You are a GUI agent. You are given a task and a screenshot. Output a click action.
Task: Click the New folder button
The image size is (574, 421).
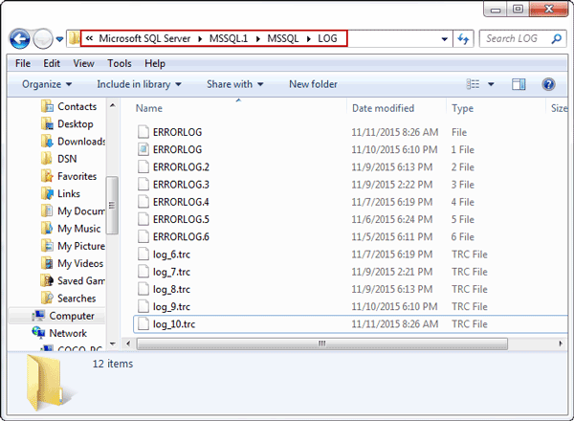click(x=314, y=84)
